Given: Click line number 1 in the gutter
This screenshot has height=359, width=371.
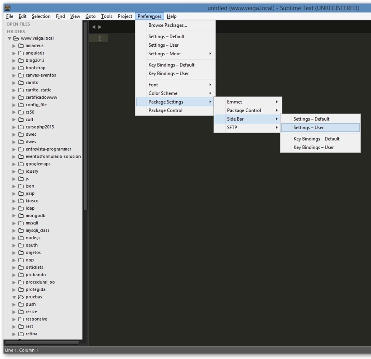Looking at the screenshot, I should 100,38.
